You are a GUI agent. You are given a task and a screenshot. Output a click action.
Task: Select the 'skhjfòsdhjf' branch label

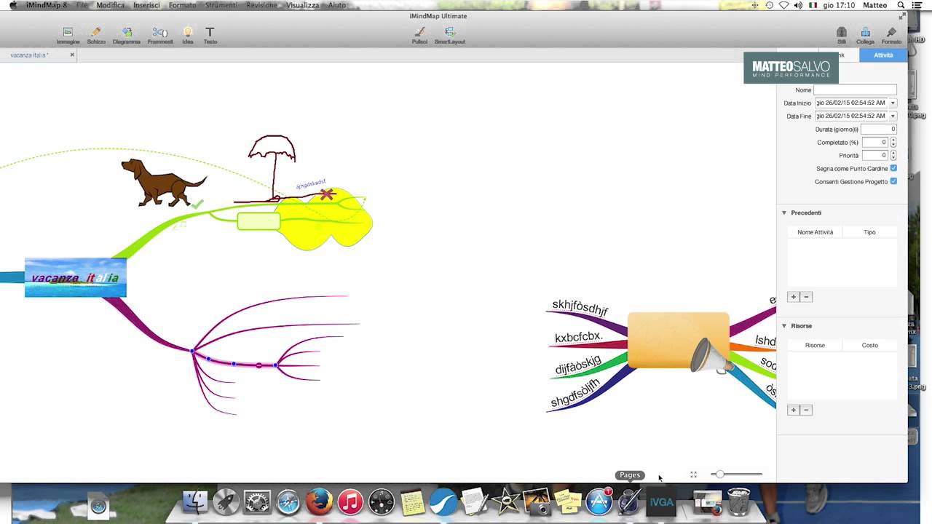(580, 308)
